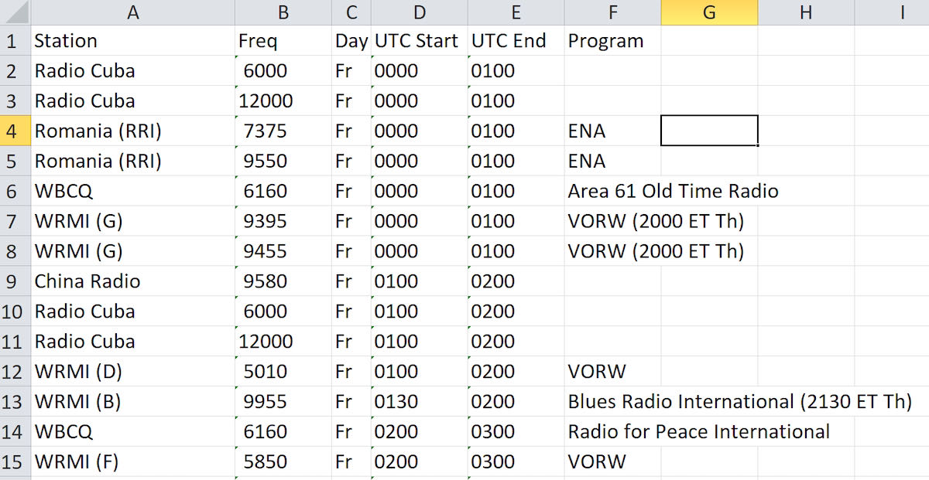Select column D header

coord(420,12)
